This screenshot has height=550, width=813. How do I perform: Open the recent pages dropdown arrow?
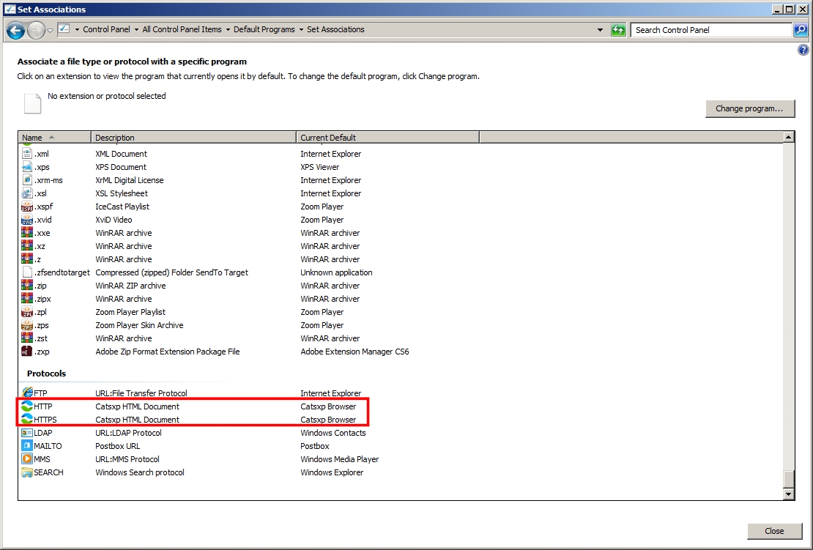[51, 31]
